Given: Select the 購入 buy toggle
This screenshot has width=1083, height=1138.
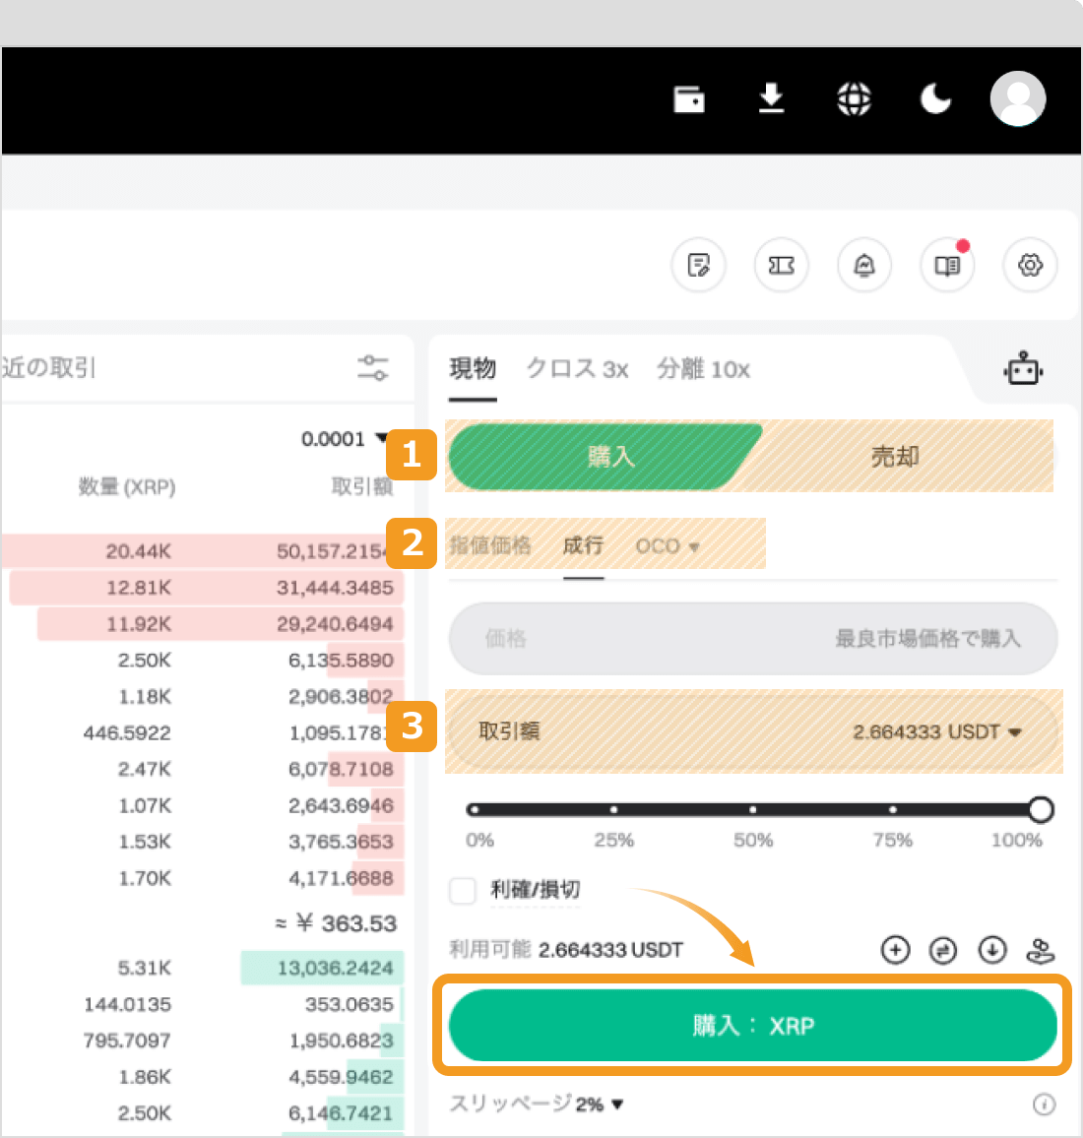Looking at the screenshot, I should [605, 457].
